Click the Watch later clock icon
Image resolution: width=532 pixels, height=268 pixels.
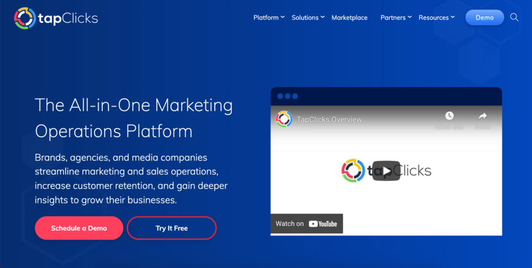(449, 116)
